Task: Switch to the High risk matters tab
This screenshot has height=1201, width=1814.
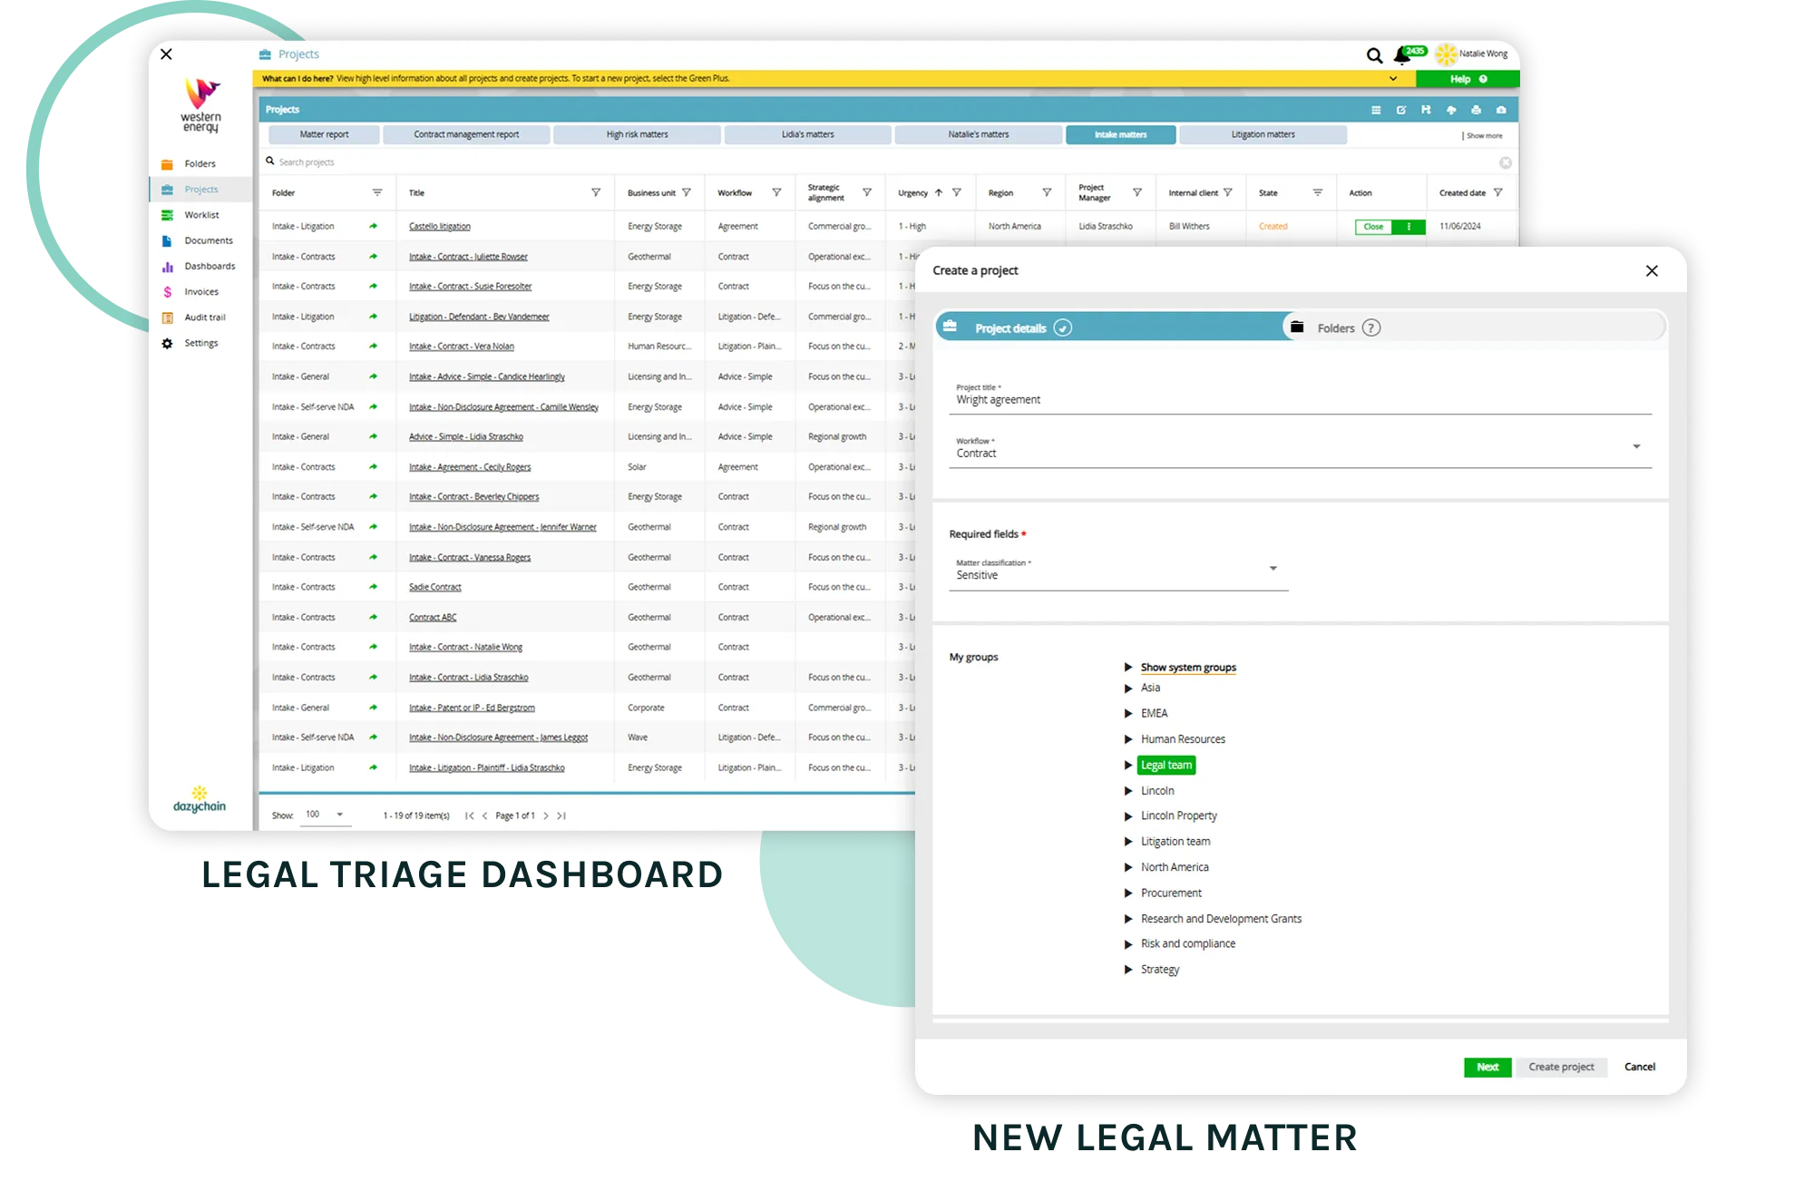Action: 637,134
